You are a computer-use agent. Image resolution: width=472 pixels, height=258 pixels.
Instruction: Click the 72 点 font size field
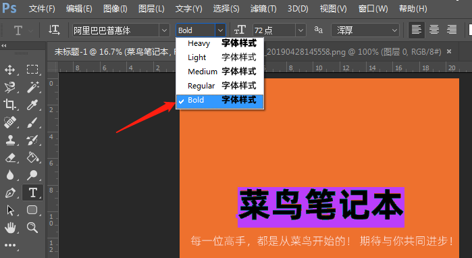(x=274, y=30)
